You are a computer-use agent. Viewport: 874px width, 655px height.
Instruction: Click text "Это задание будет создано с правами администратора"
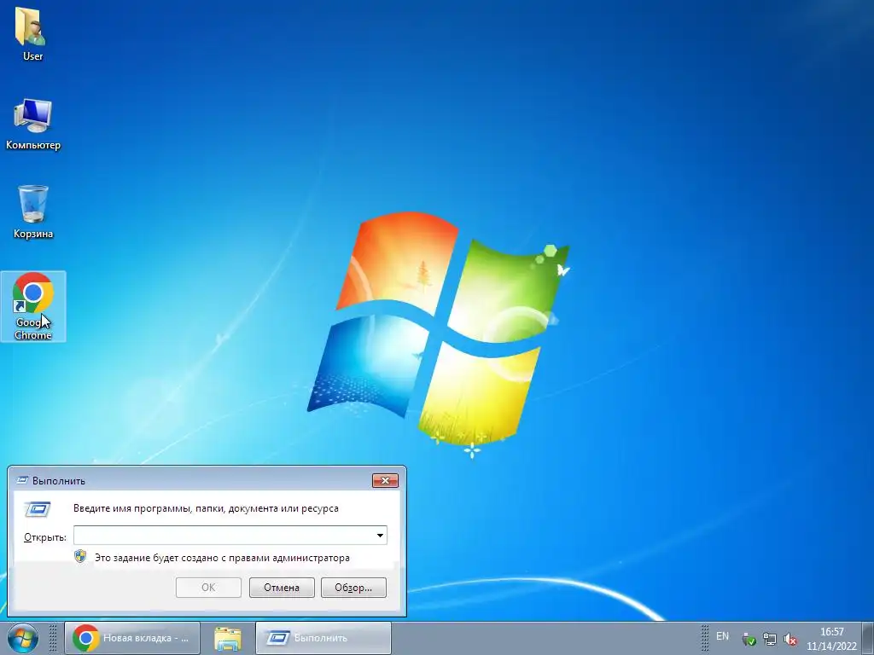[x=222, y=558]
